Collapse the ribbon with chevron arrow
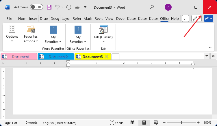Screen dimensions: 217x126 point(210,47)
